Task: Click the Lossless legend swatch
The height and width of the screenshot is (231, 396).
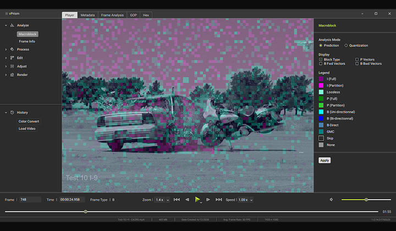Action: pos(321,92)
